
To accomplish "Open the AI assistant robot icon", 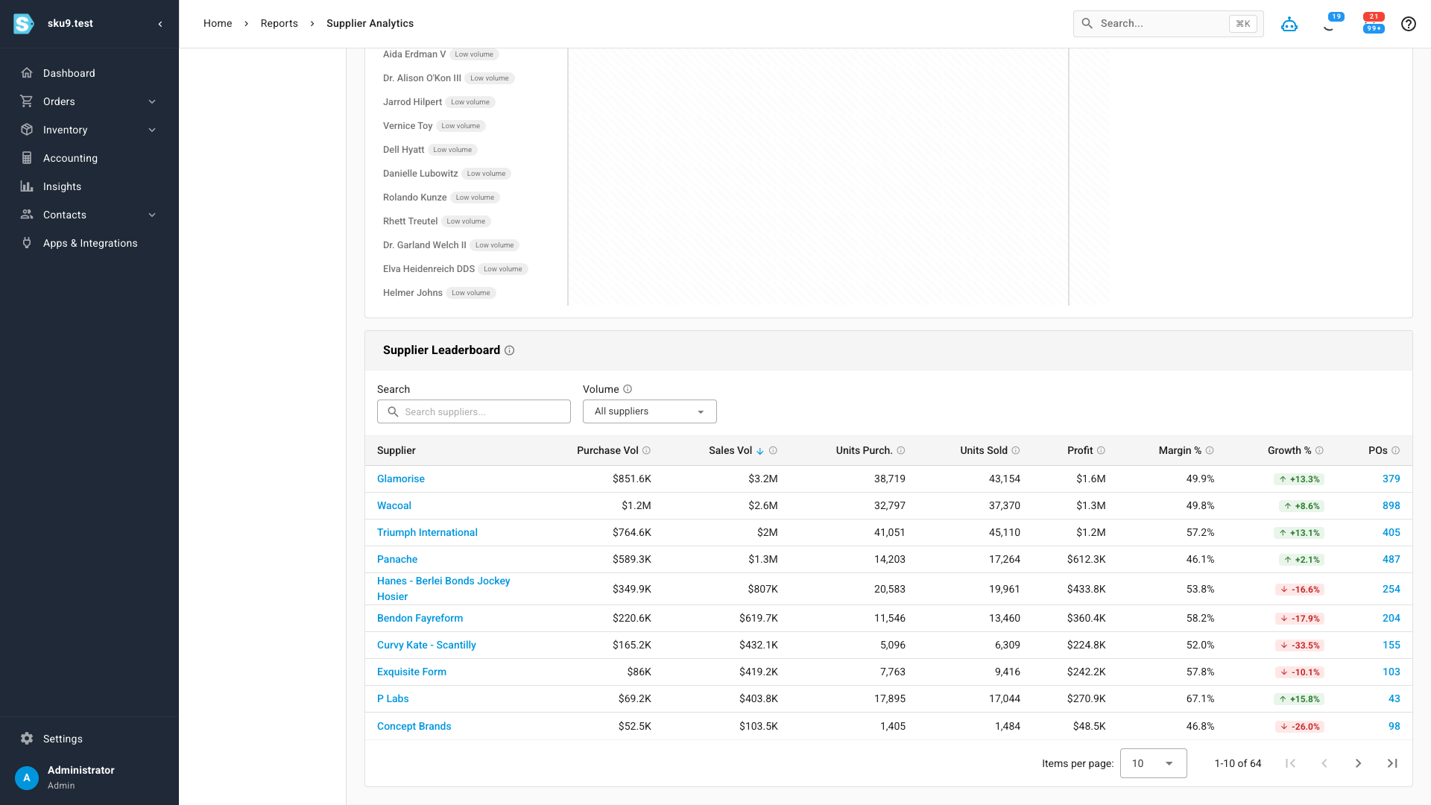I will tap(1289, 24).
